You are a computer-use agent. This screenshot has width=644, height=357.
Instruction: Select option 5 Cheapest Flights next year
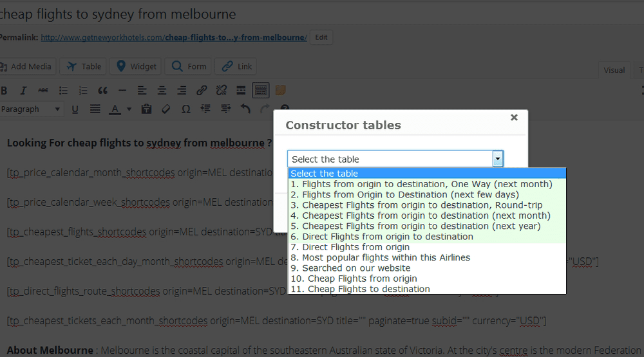[427, 226]
